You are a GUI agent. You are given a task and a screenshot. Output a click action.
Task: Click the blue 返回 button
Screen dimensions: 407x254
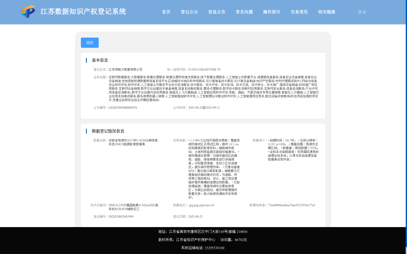click(90, 43)
